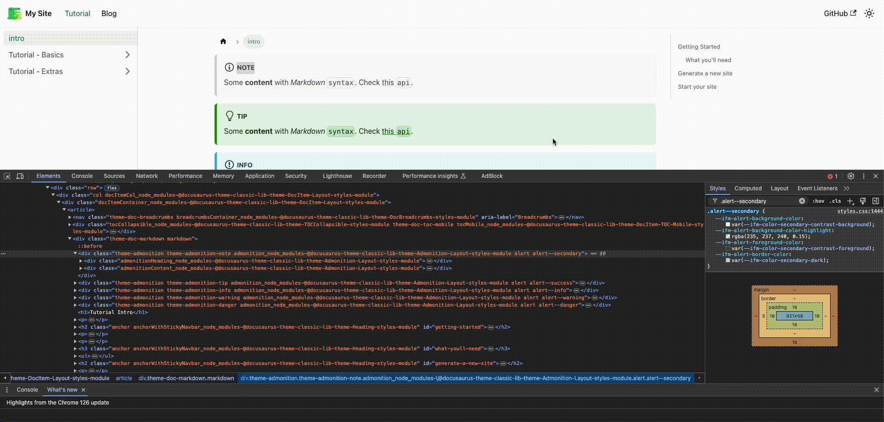Image resolution: width=884 pixels, height=422 pixels.
Task: Clear the styles filter text
Action: pos(802,201)
